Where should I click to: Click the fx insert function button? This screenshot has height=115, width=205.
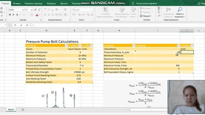[x=27, y=25]
